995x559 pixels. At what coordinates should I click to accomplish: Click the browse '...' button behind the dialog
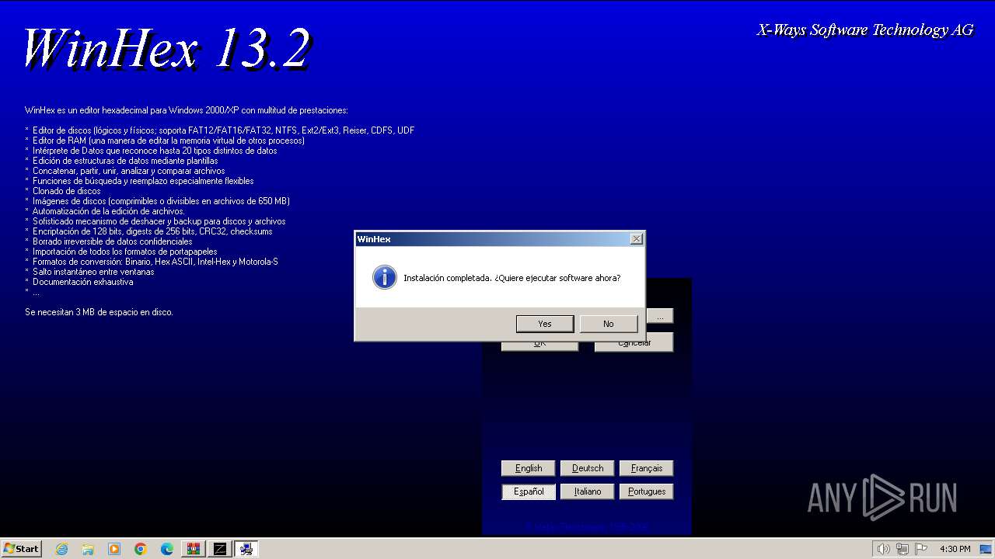pyautogui.click(x=660, y=316)
